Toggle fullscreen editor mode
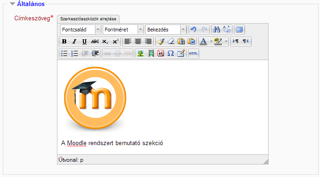 (x=239, y=30)
